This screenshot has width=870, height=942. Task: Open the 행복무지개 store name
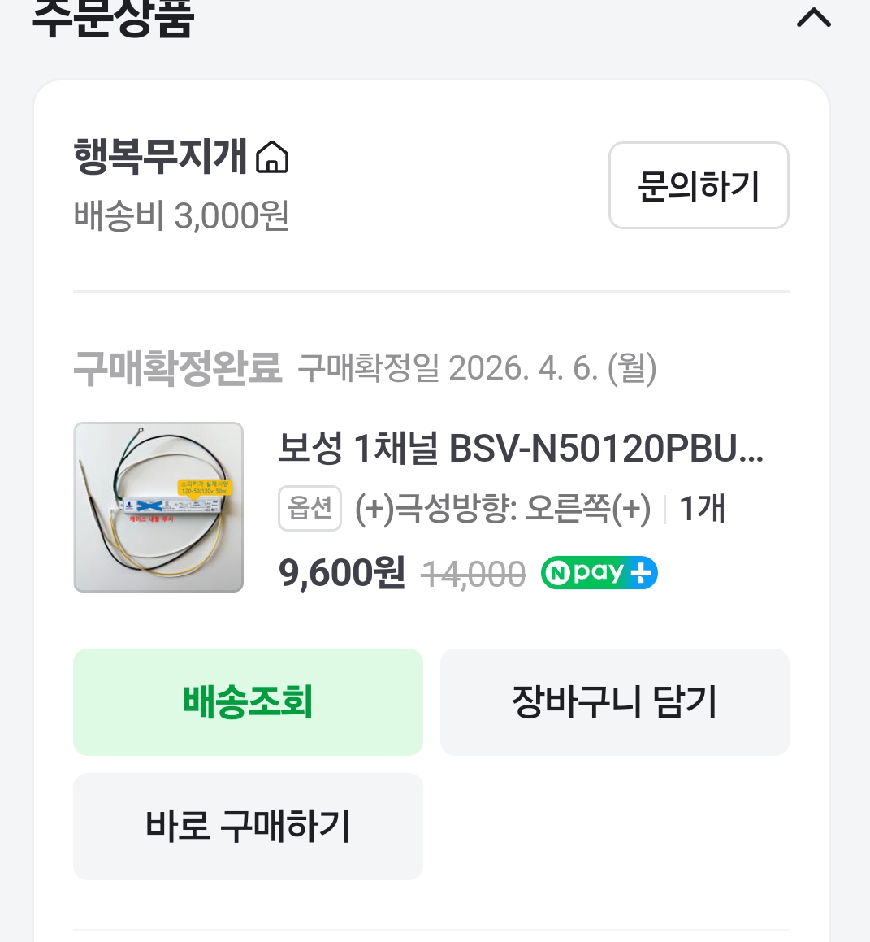160,156
